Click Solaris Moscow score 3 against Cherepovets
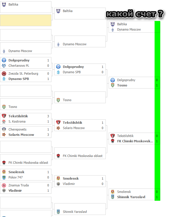The height and width of the screenshot is (217, 173). (x=48, y=135)
